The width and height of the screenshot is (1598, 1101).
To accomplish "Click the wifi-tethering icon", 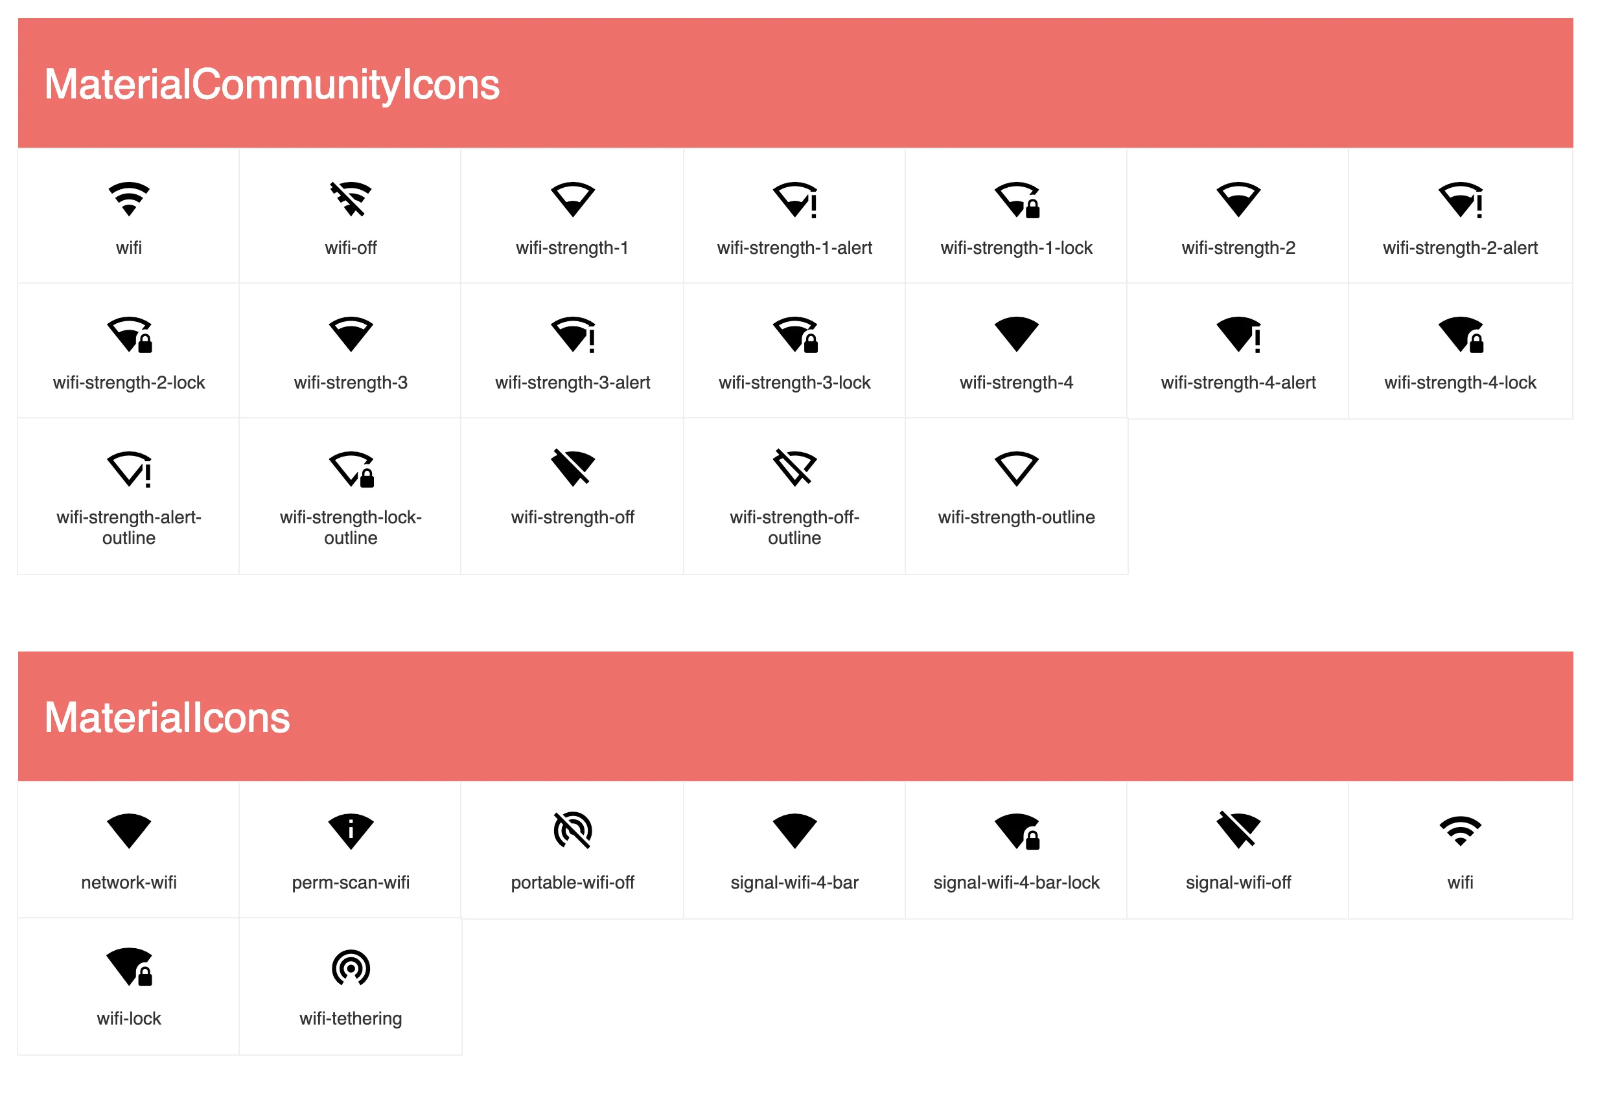I will 351,967.
